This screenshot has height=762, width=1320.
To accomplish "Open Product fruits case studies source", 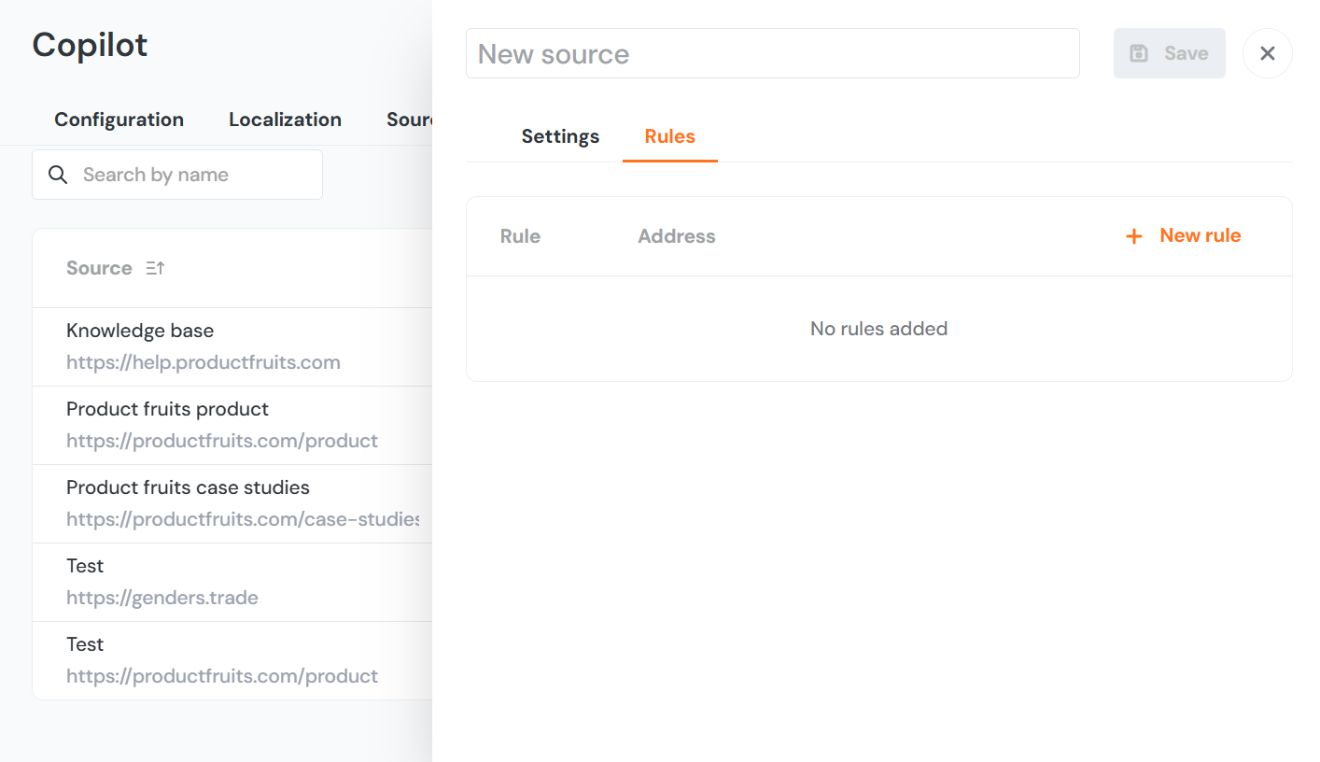I will [188, 487].
